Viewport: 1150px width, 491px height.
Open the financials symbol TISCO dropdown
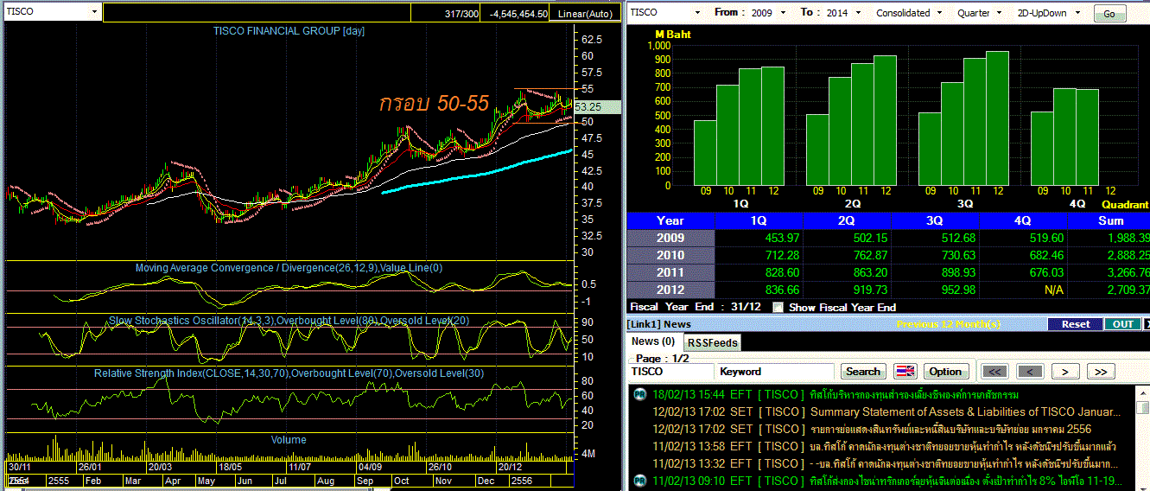(697, 13)
